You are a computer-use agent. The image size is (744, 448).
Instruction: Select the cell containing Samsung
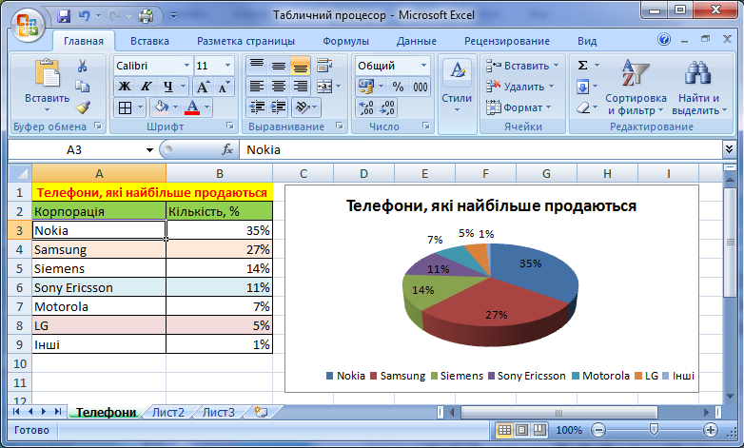tap(99, 249)
